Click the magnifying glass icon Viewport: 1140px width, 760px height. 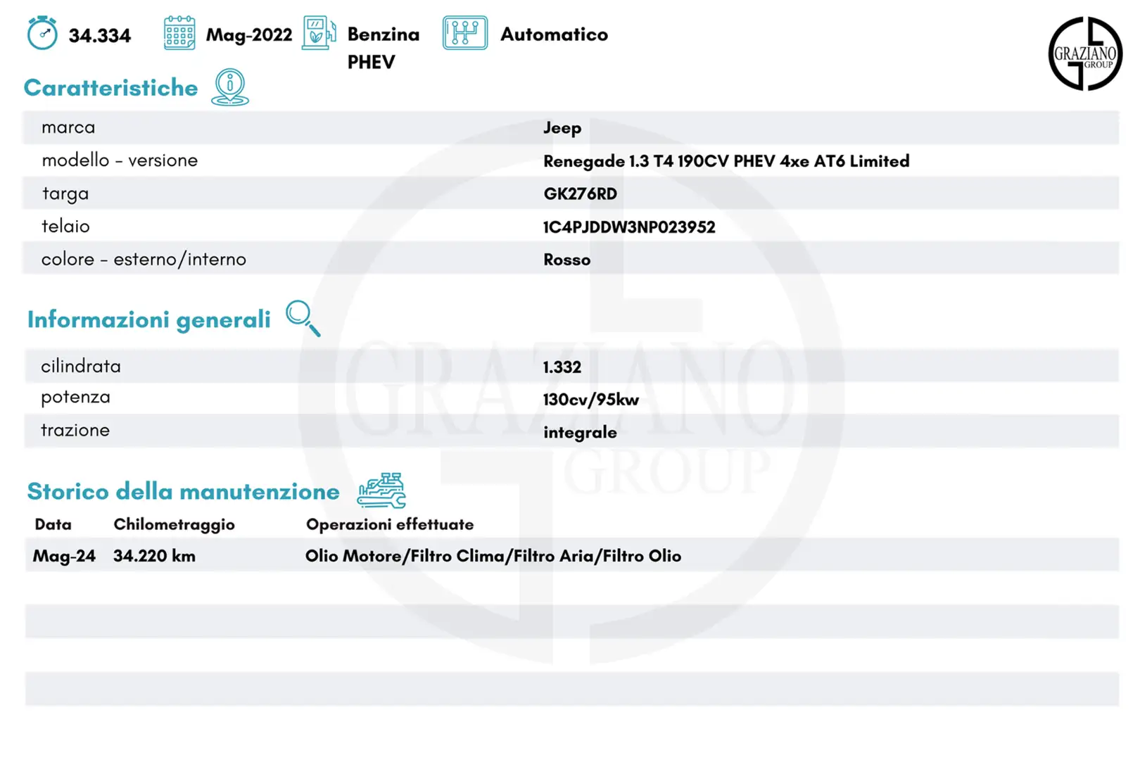pos(303,318)
